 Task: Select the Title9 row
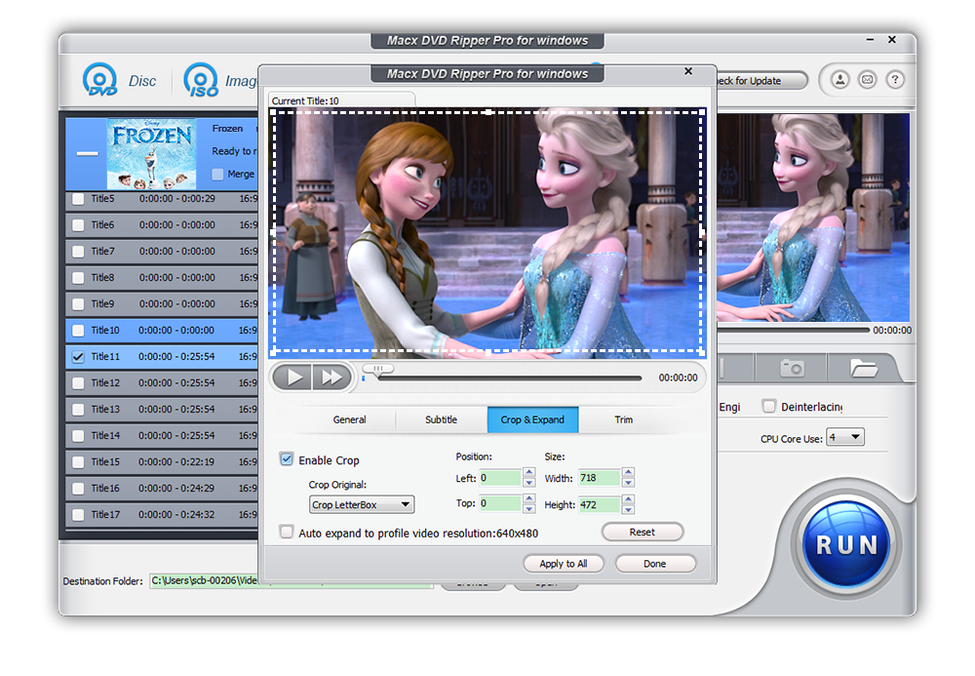162,303
